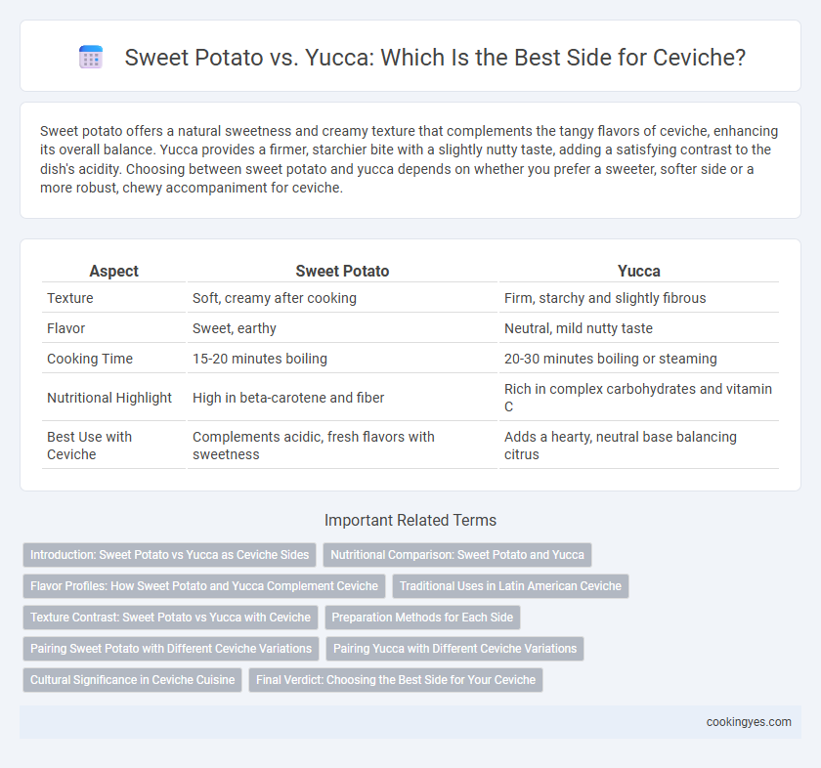Select the 'Best Use with Ceviche' row label
The height and width of the screenshot is (768, 821).
pyautogui.click(x=90, y=446)
